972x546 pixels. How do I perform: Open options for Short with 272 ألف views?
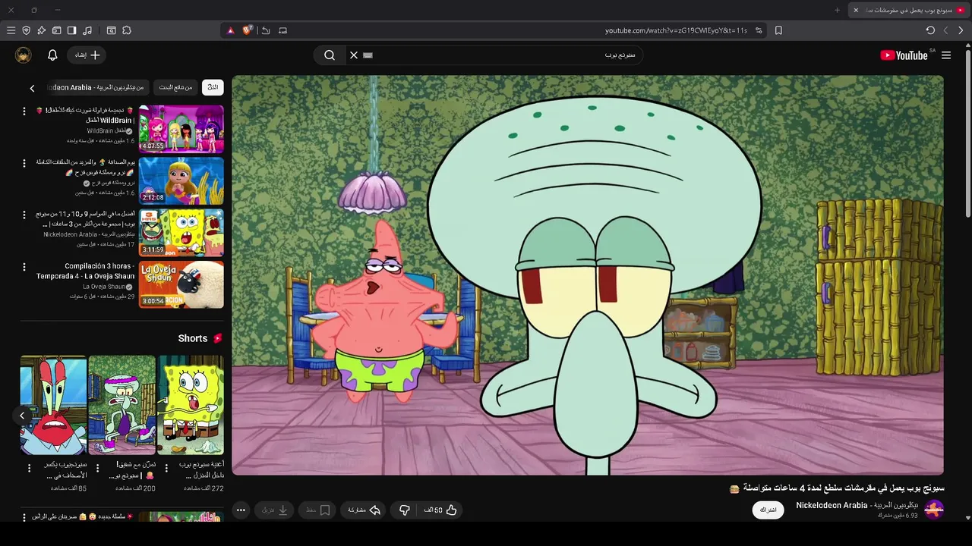[x=166, y=468]
